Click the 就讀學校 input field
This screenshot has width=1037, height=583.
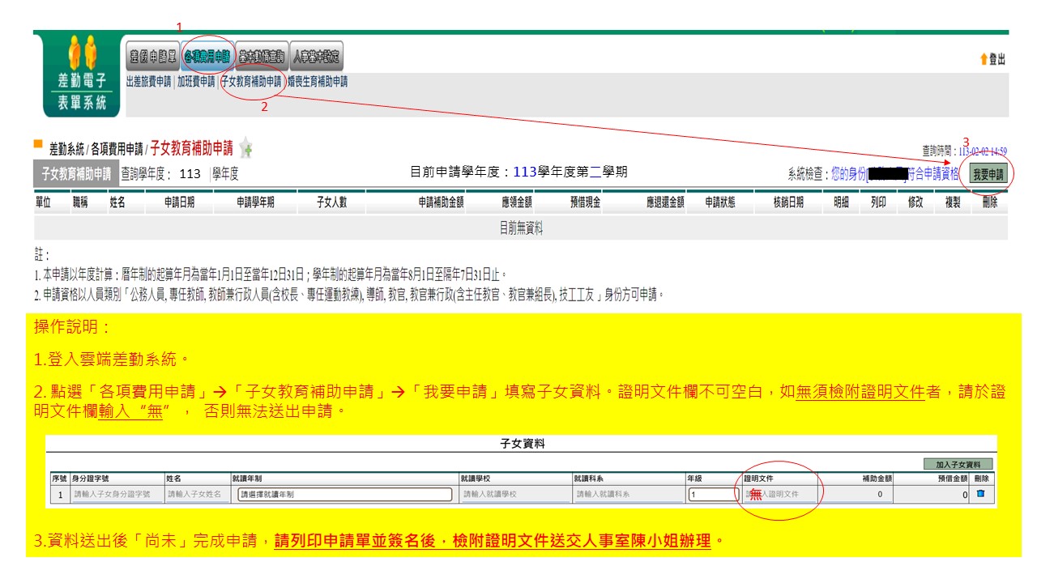[x=514, y=494]
